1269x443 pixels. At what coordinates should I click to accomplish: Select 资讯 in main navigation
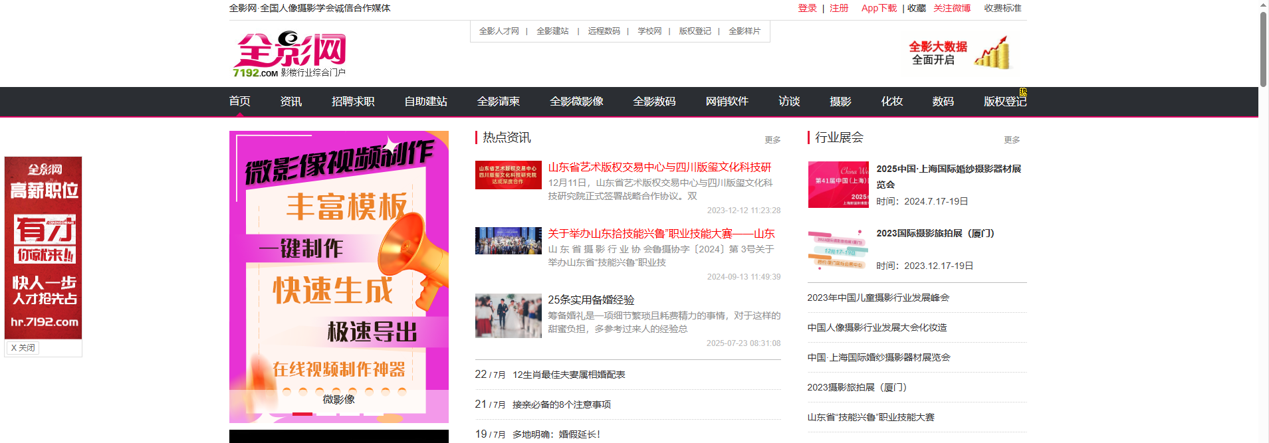[291, 101]
